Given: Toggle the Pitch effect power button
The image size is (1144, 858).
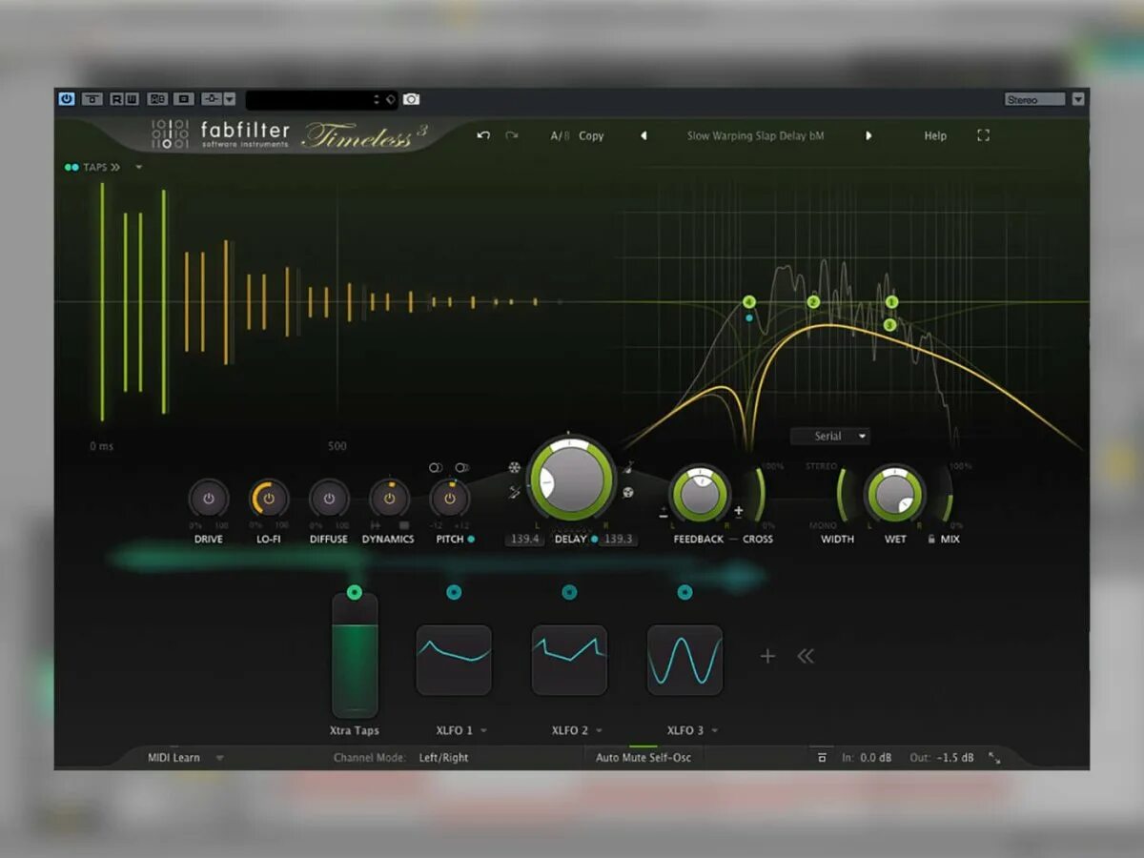Looking at the screenshot, I should 450,499.
